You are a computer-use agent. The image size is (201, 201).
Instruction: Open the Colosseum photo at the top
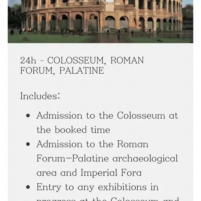[x=100, y=21]
